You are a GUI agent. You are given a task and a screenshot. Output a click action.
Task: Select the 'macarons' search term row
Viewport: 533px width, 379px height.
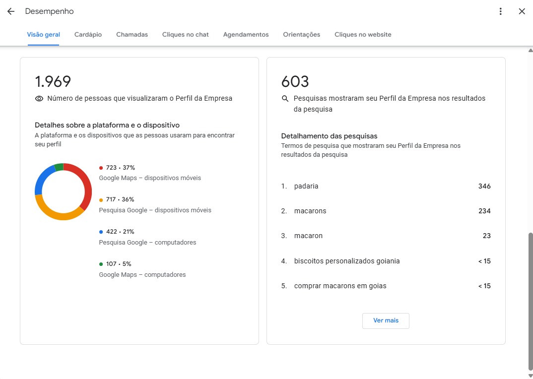click(386, 211)
